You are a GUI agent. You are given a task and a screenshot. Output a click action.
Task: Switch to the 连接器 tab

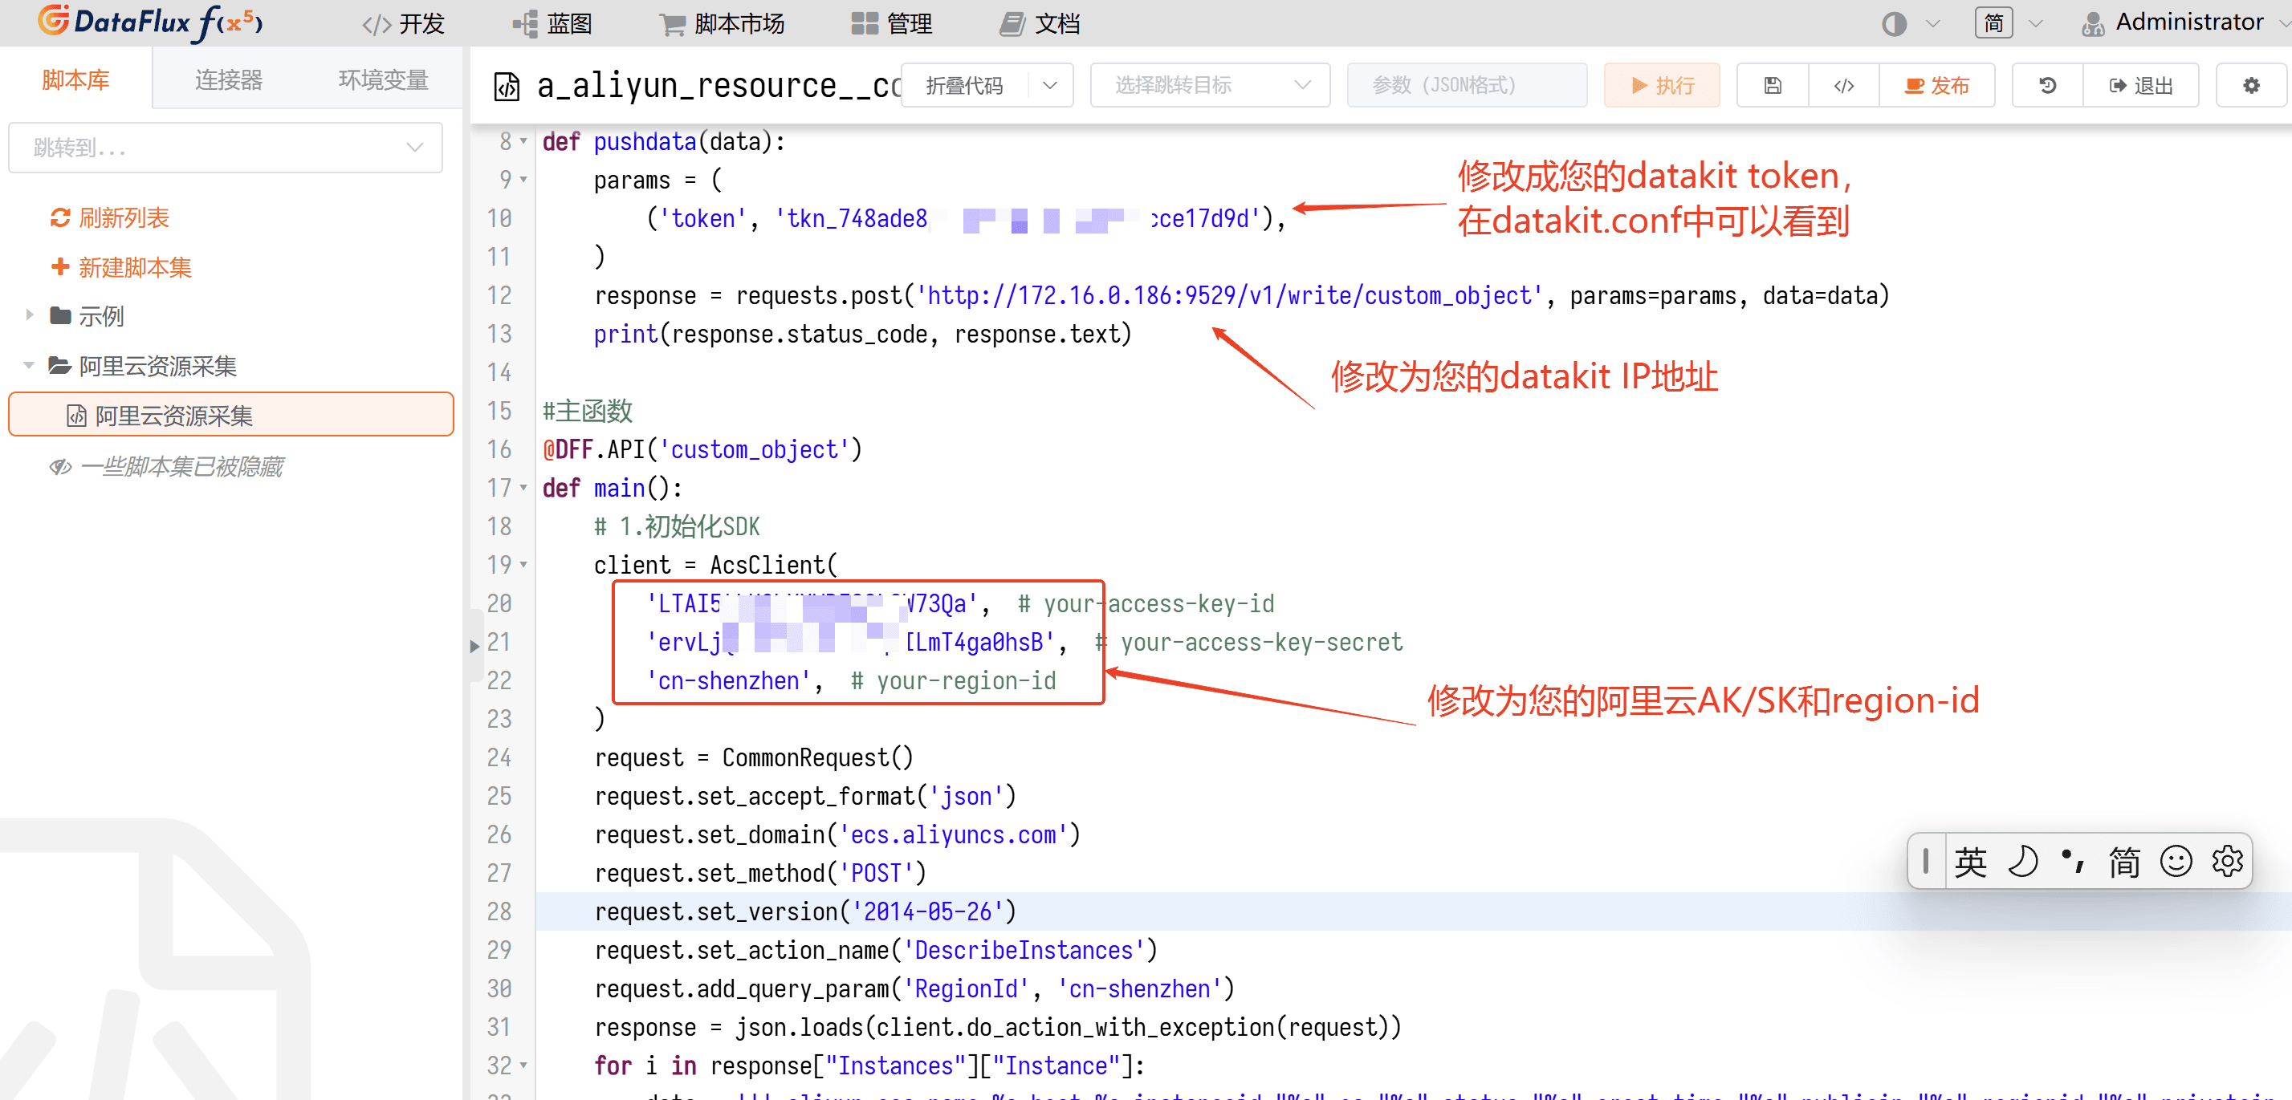click(229, 80)
